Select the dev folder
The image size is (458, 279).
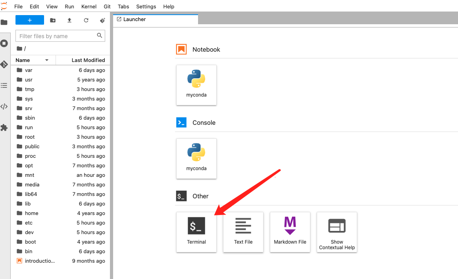tap(60, 232)
